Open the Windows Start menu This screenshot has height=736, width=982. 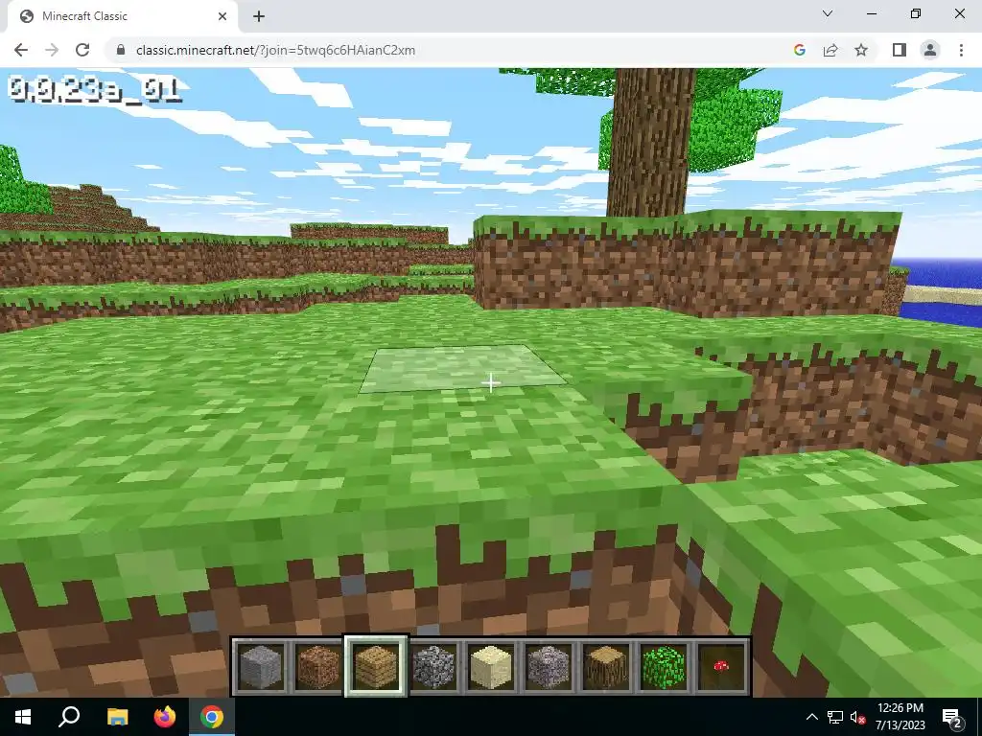pos(23,717)
